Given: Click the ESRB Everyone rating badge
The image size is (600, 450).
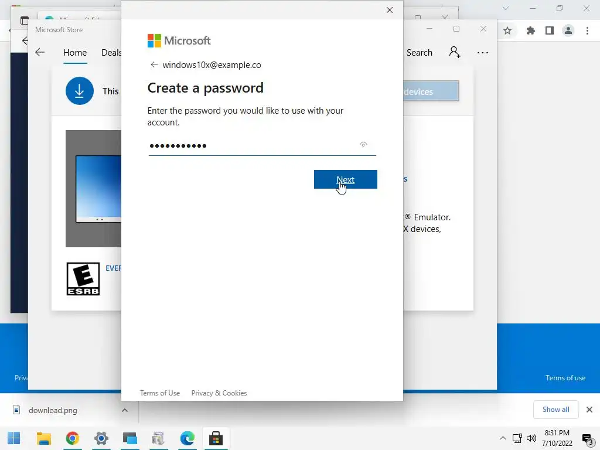Looking at the screenshot, I should [83, 279].
